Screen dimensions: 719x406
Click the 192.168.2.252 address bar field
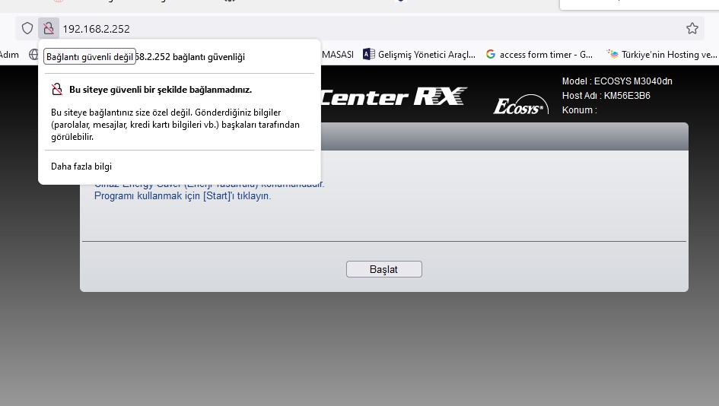point(367,29)
